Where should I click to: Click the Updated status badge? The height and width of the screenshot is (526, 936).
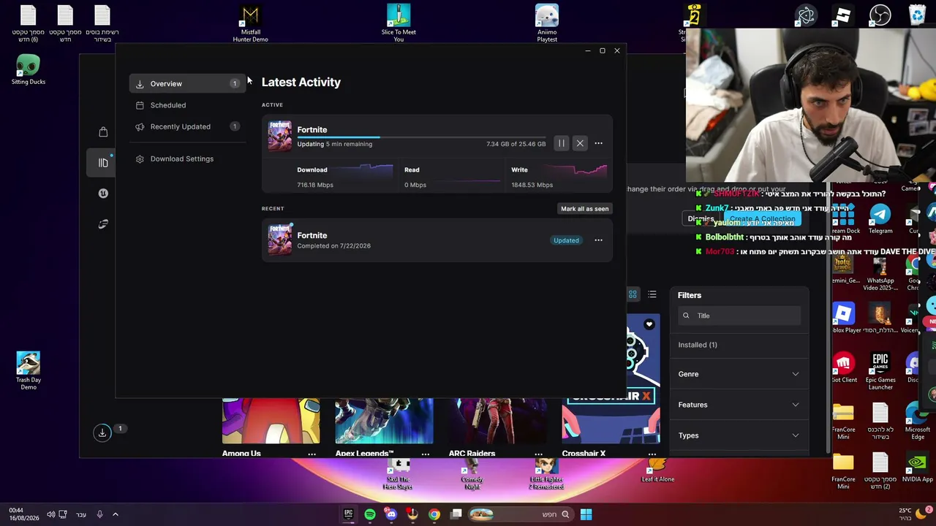pyautogui.click(x=566, y=240)
